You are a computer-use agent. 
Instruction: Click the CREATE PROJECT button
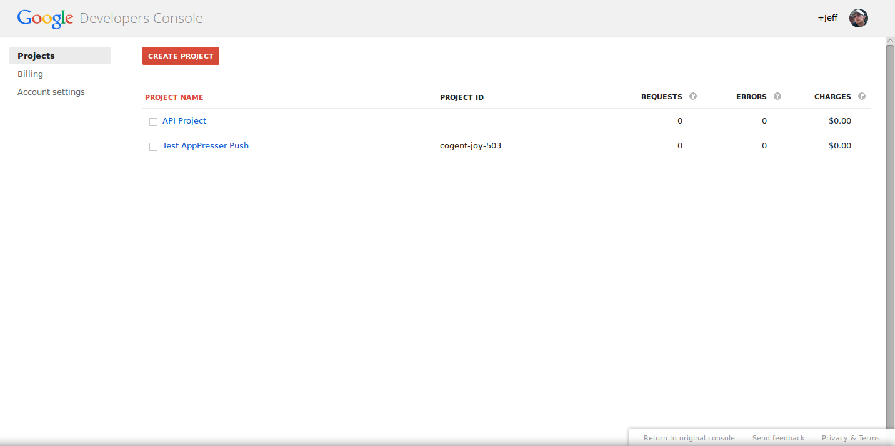click(181, 56)
